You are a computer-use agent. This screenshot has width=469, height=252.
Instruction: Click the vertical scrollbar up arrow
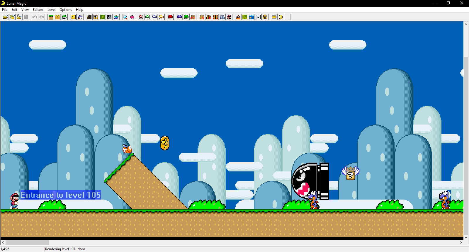(x=466, y=24)
